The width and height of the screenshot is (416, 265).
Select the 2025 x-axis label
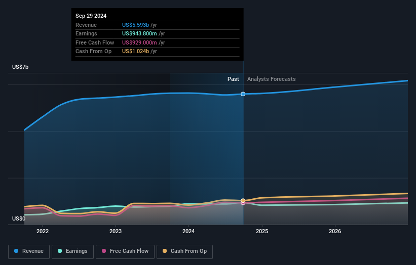[x=262, y=231]
